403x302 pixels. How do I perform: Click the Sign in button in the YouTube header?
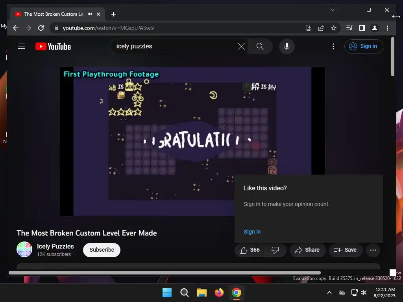coord(364,46)
